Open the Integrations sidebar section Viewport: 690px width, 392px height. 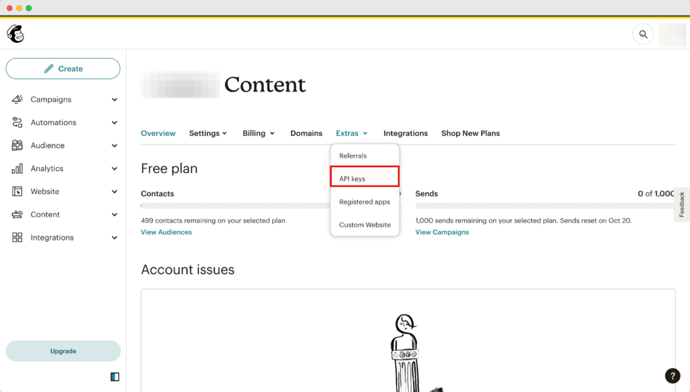point(53,237)
